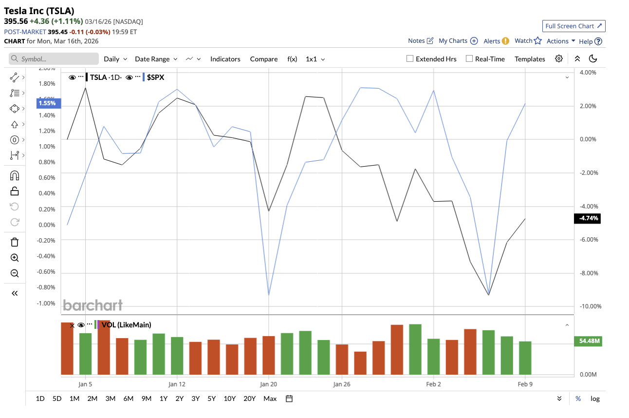Collapse the drawing tools sidebar
The image size is (629, 418).
point(15,293)
